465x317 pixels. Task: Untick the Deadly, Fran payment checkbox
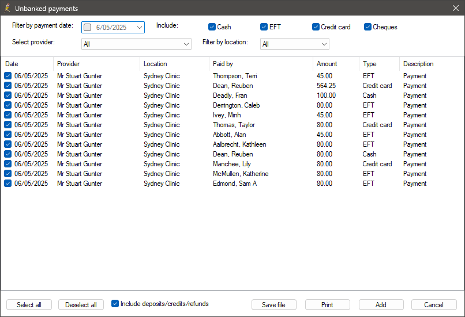click(7, 96)
